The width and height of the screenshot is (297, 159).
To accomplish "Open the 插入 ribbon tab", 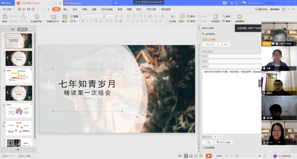I will click(66, 9).
